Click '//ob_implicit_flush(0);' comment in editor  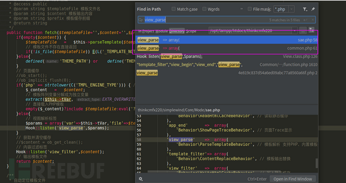(44, 80)
